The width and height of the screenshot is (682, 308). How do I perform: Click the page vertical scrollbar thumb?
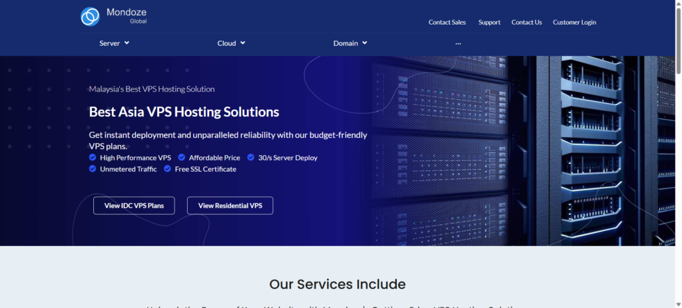678,41
